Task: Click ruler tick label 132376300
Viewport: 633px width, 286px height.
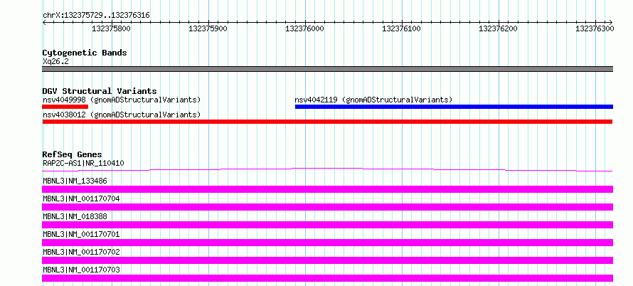Action: [x=595, y=28]
